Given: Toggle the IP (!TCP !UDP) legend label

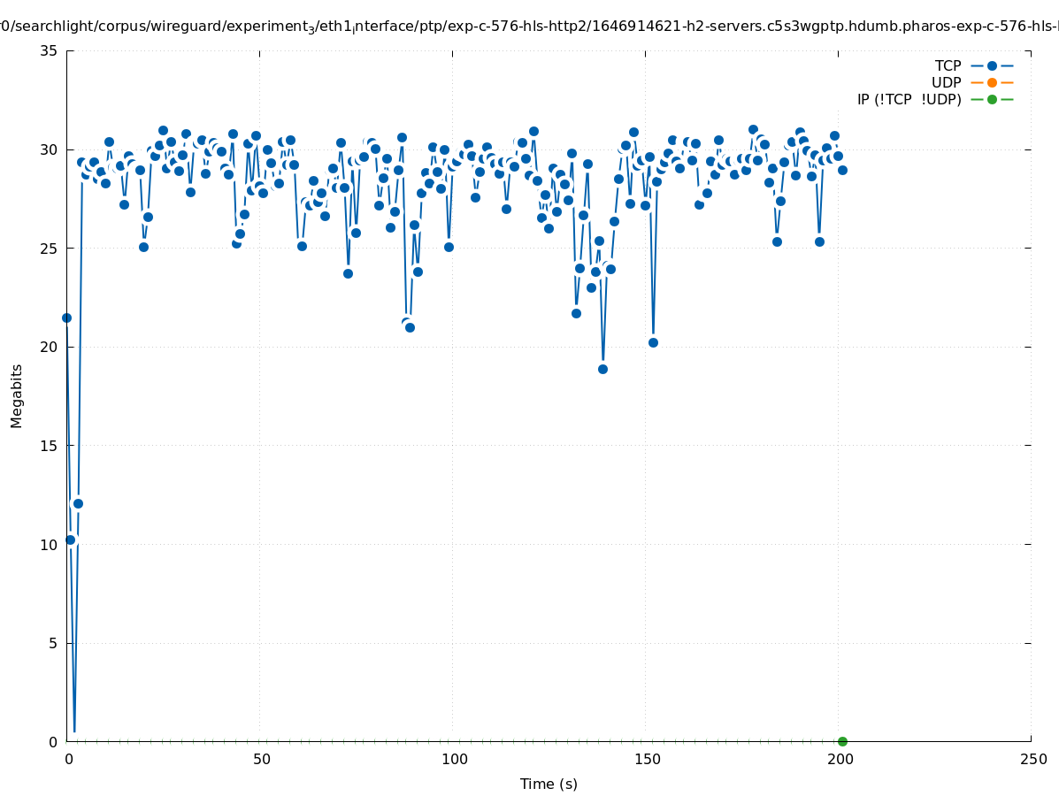Looking at the screenshot, I should pos(909,99).
